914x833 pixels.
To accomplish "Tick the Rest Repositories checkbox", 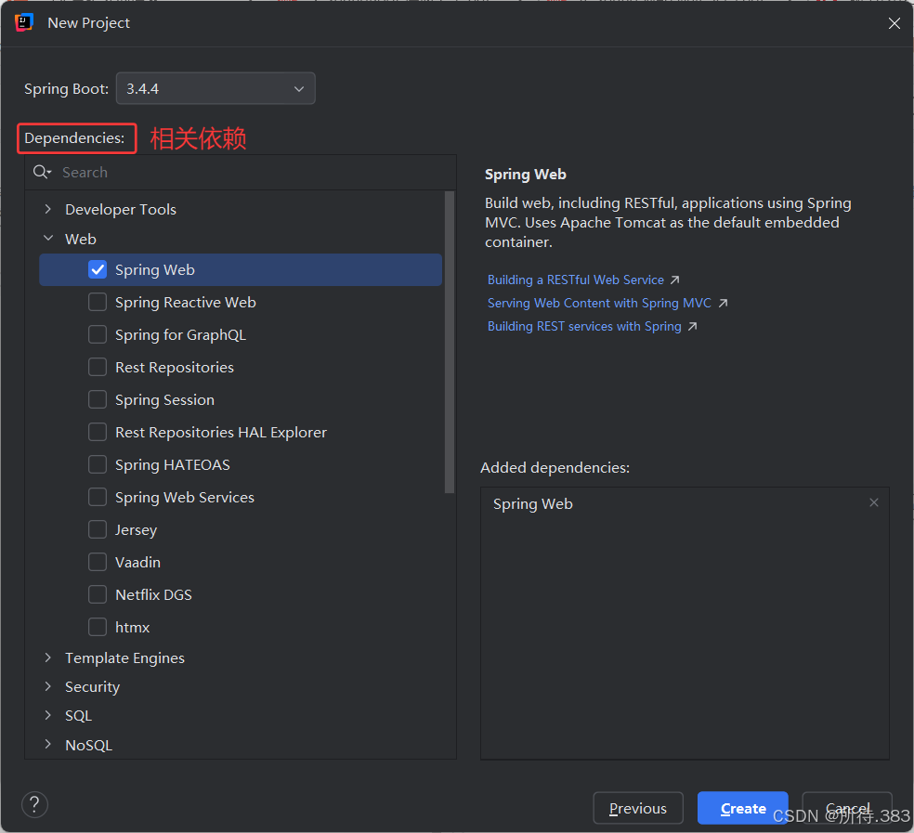I will pyautogui.click(x=98, y=367).
